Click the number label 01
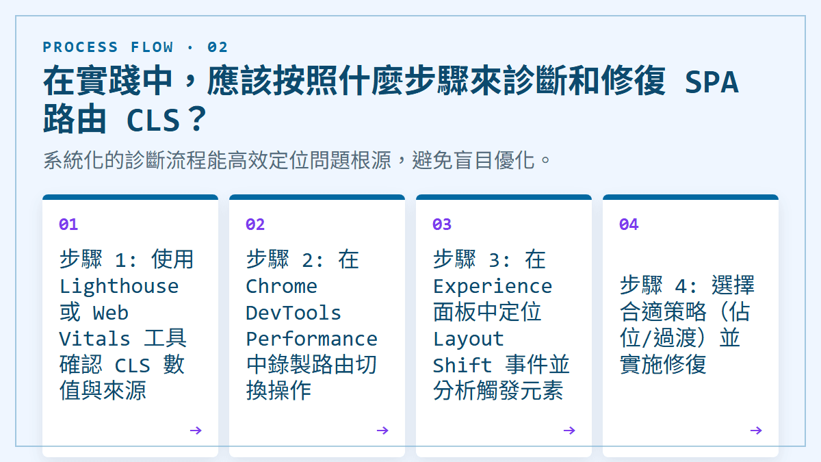821x462 pixels. tap(68, 224)
